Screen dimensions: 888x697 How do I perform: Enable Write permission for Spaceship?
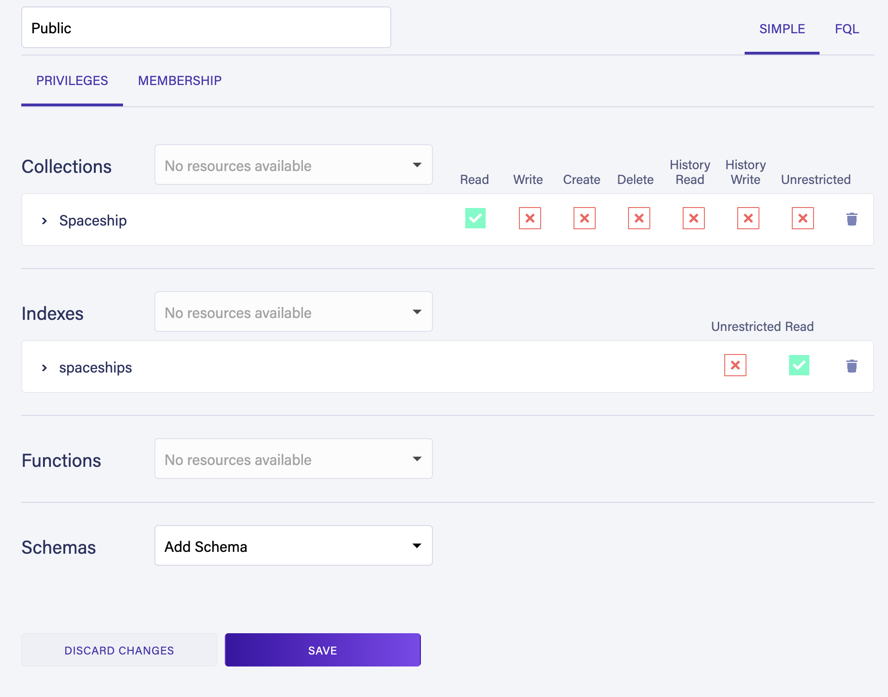coord(530,218)
